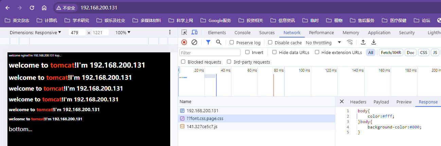Open network search magnifier

[218, 42]
